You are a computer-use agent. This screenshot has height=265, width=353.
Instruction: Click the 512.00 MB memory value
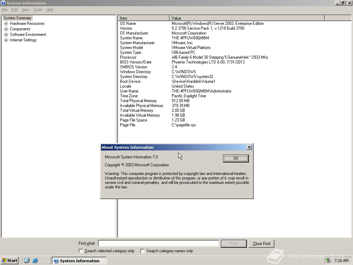181,101
